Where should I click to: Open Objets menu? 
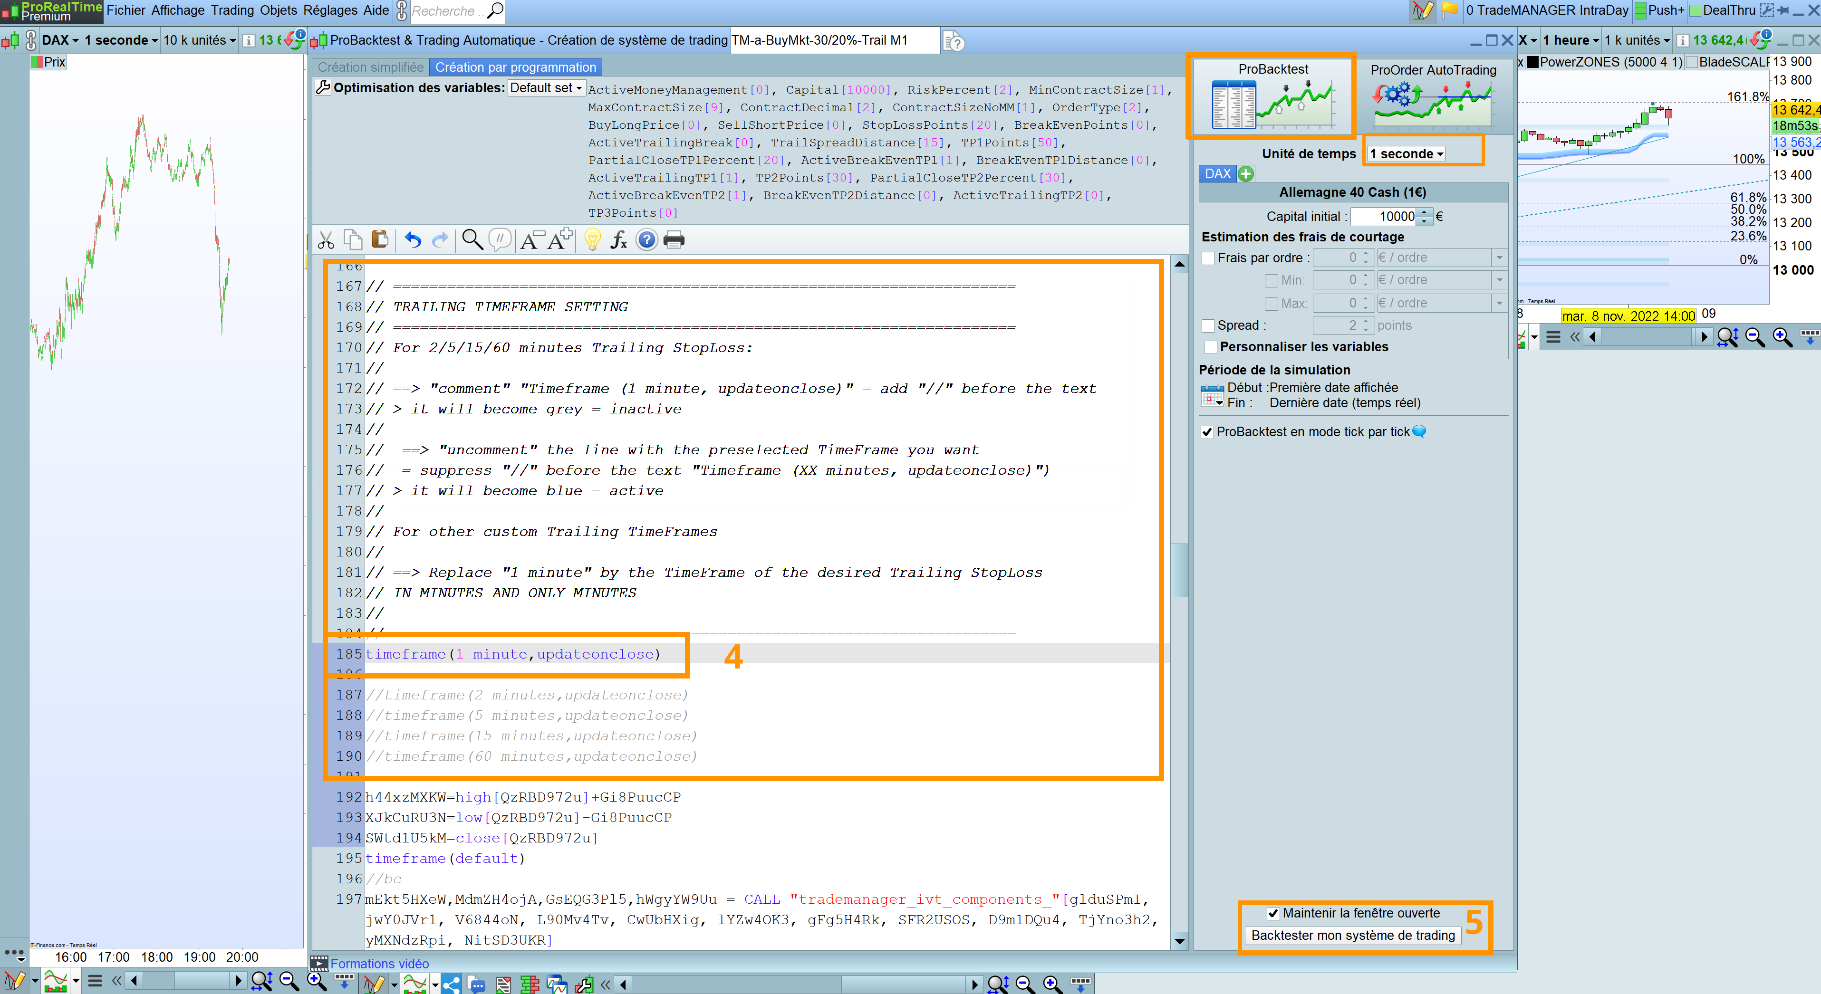click(x=279, y=10)
